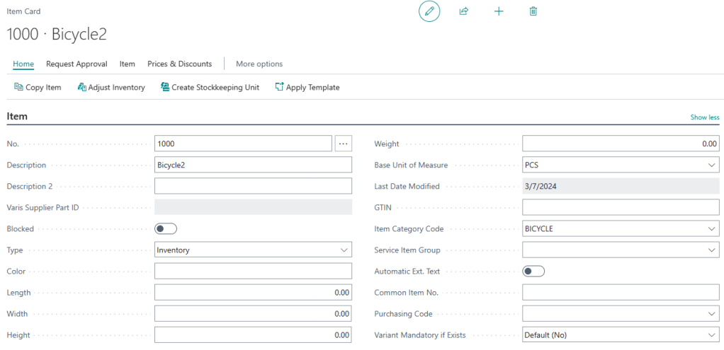Click the Show less link
Image resolution: width=724 pixels, height=350 pixels.
tap(704, 117)
